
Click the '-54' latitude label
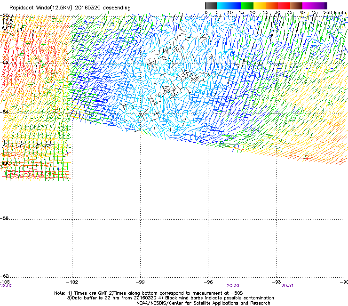point(4,112)
